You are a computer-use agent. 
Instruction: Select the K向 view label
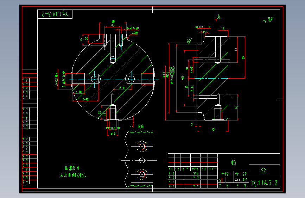click(x=141, y=127)
